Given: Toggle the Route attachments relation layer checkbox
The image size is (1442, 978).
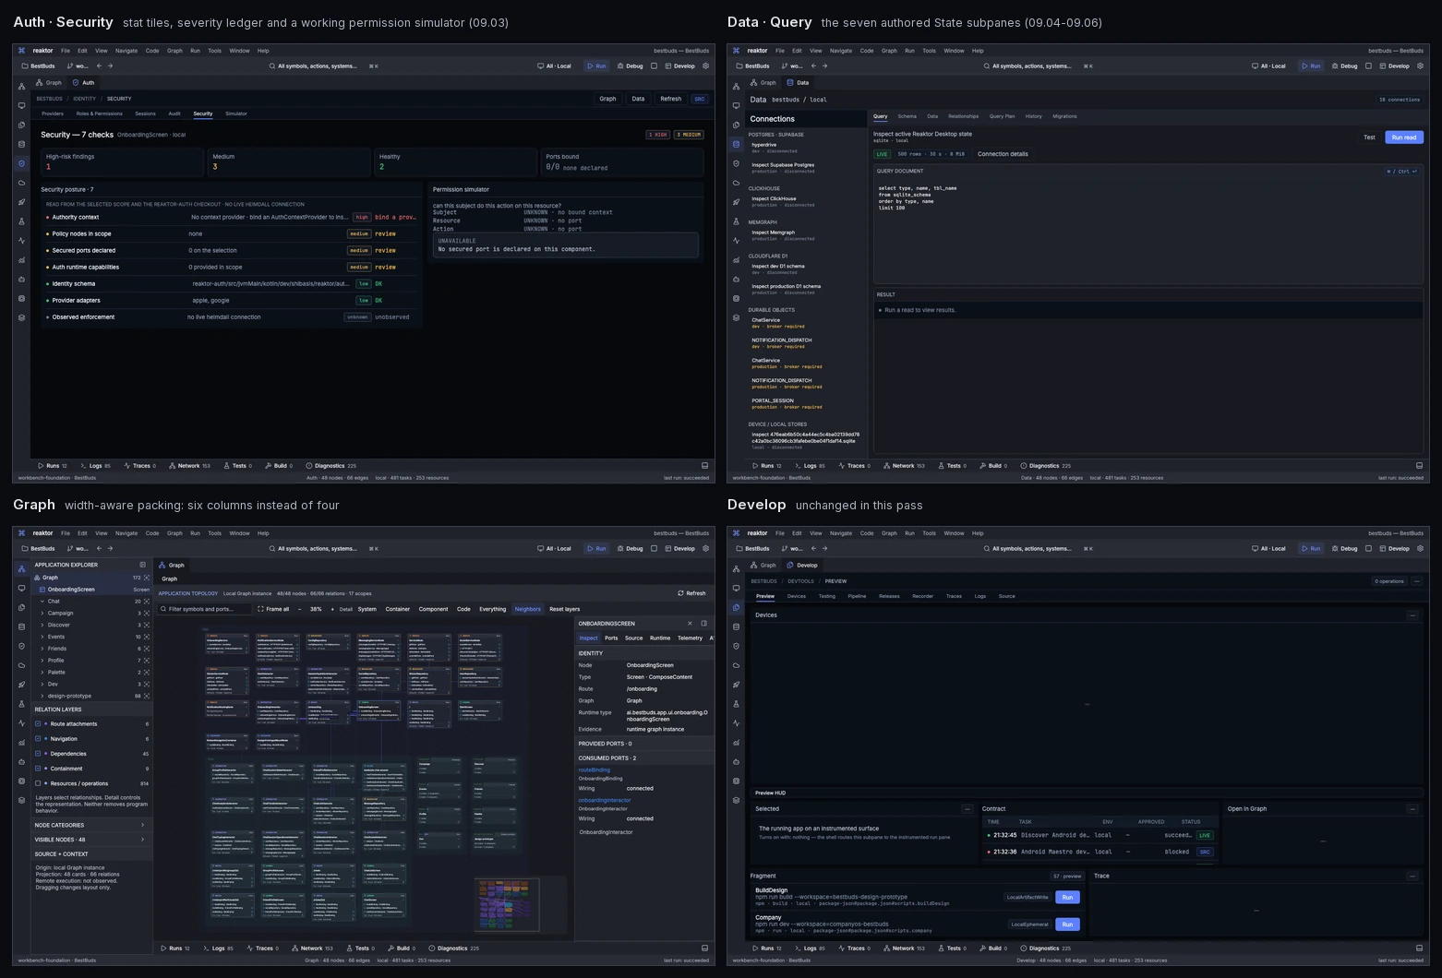Looking at the screenshot, I should click(38, 724).
